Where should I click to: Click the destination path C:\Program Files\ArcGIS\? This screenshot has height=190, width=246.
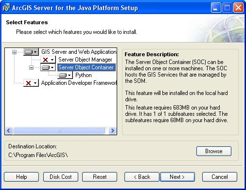tap(38, 155)
